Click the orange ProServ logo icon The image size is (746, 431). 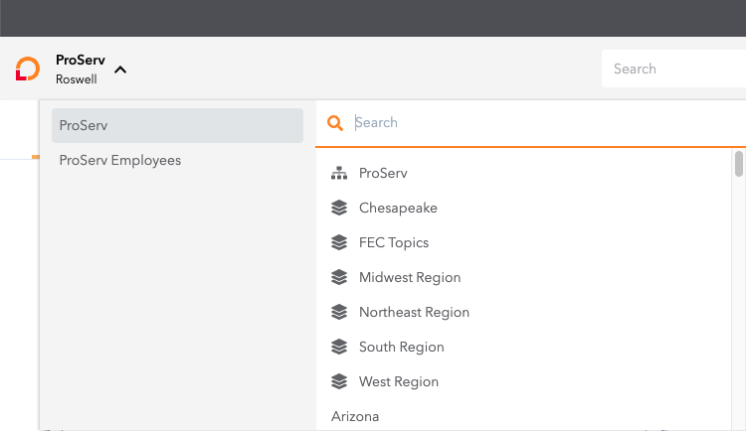coord(27,69)
